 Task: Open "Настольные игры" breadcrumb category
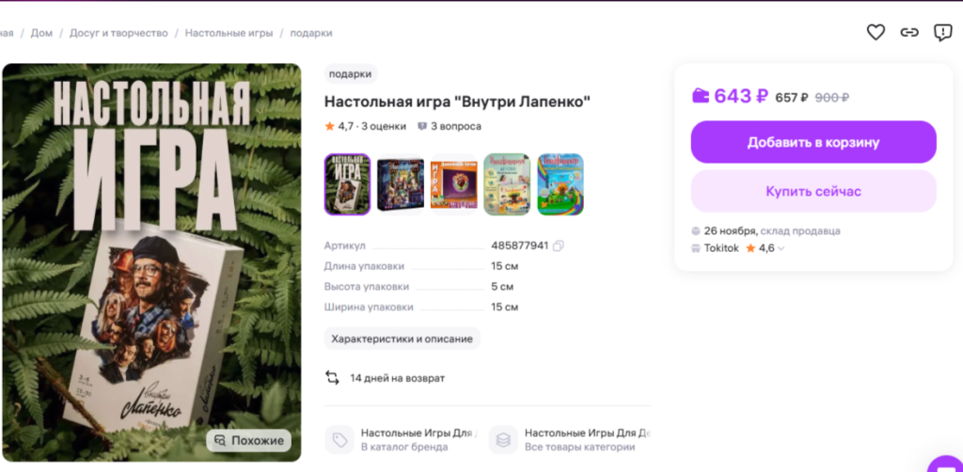pyautogui.click(x=229, y=33)
